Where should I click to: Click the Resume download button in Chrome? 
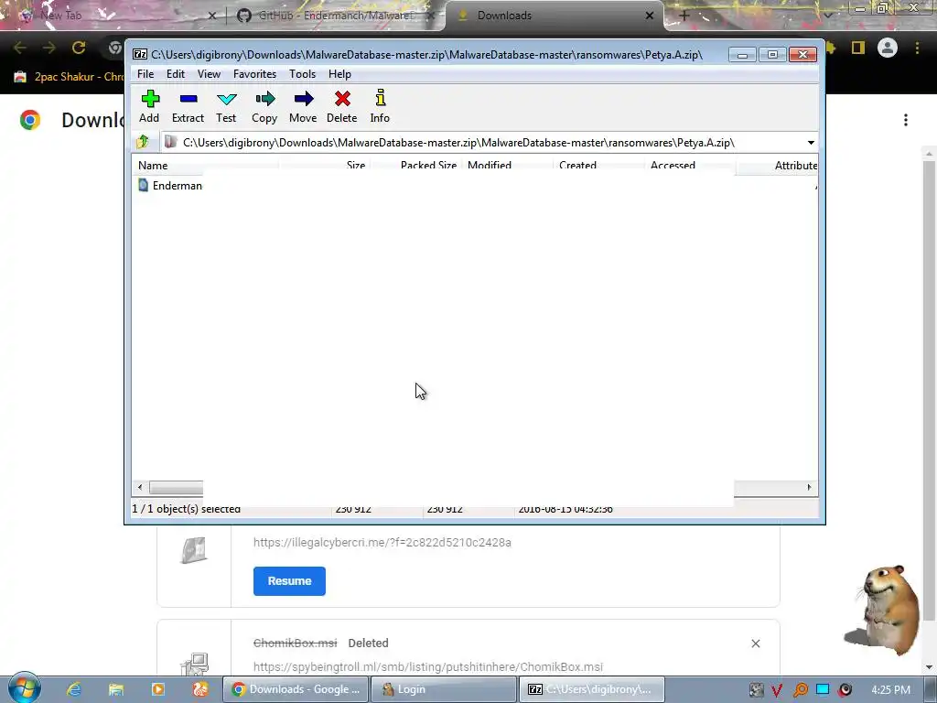click(289, 581)
